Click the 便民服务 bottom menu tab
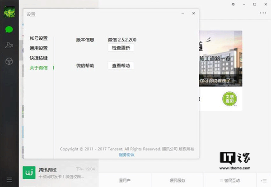 pos(178,180)
